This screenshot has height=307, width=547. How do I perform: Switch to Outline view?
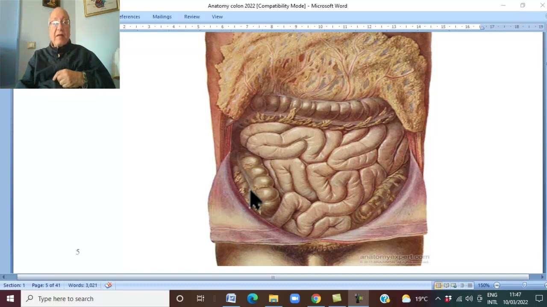pos(462,285)
